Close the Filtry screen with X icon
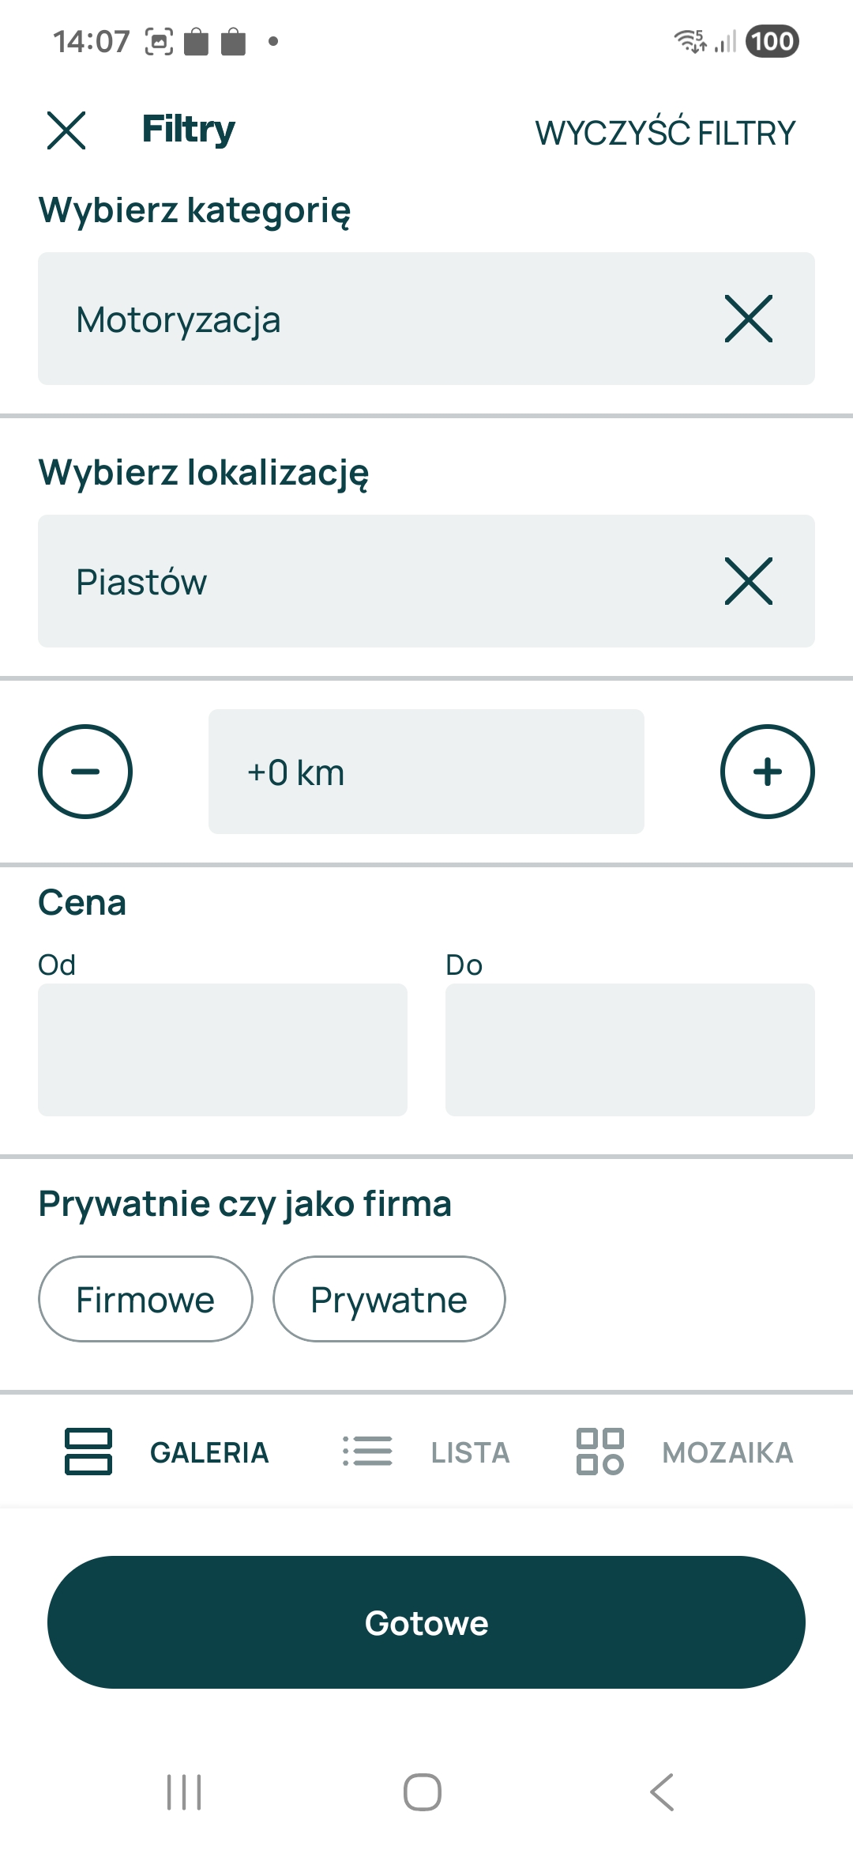This screenshot has width=853, height=1850. (x=66, y=130)
